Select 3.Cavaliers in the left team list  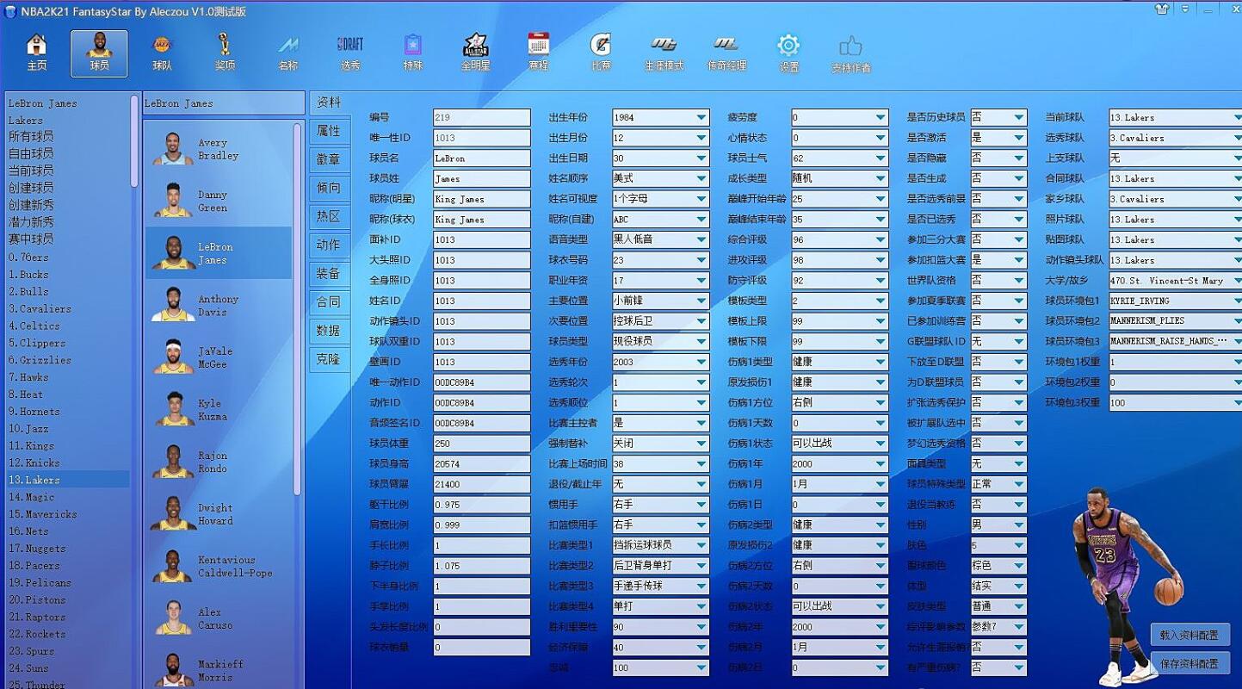pyautogui.click(x=67, y=308)
